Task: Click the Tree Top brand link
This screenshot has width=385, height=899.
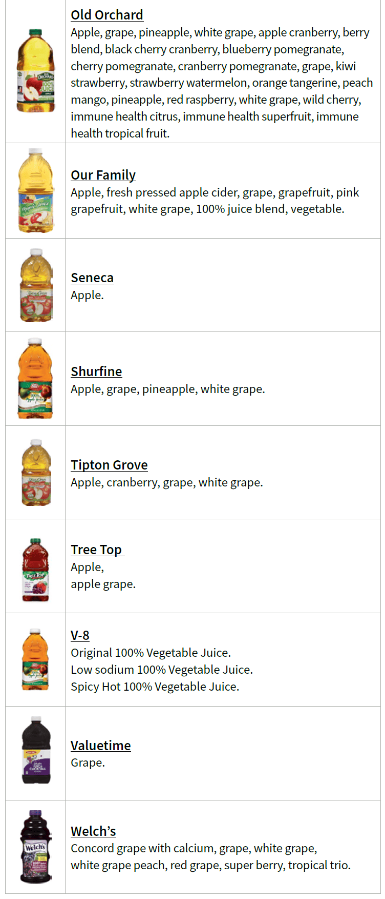Action: pyautogui.click(x=96, y=550)
